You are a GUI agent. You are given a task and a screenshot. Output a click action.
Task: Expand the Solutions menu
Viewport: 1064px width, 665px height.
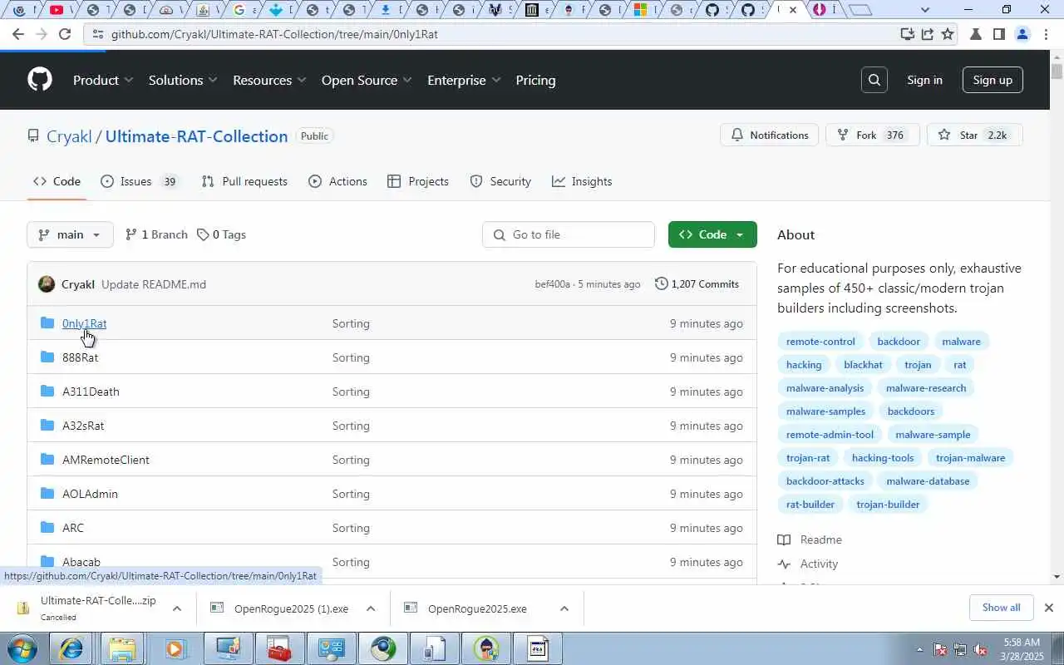pos(183,80)
